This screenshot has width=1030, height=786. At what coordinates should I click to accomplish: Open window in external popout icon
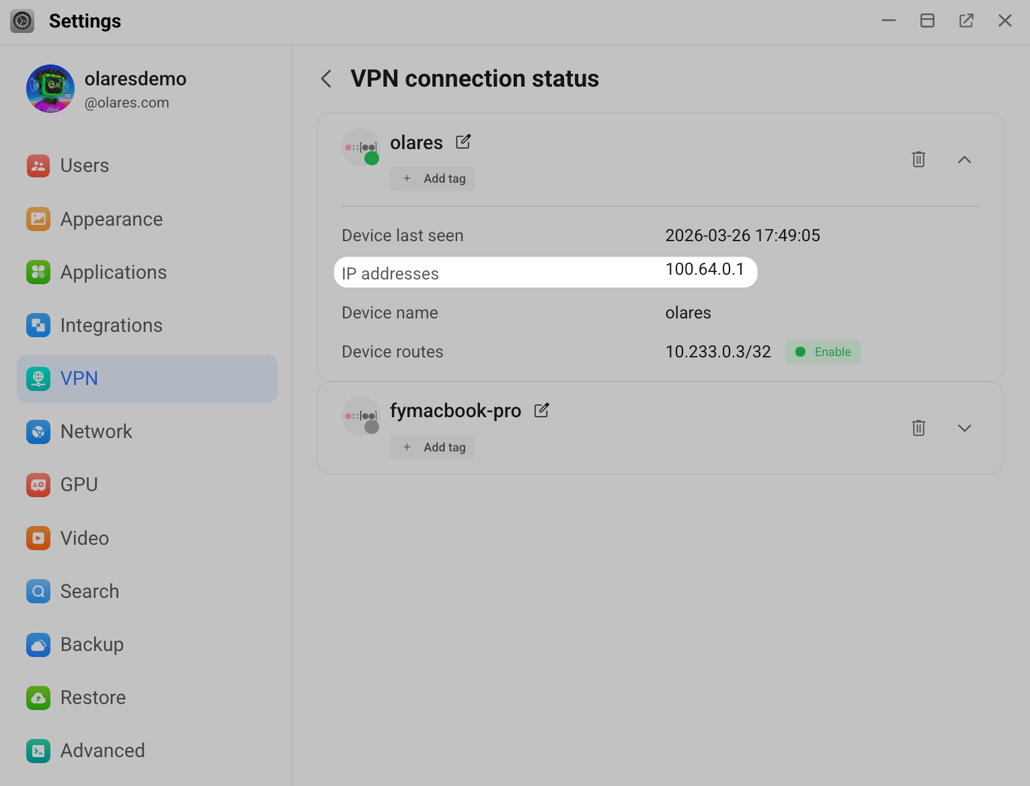[x=966, y=21]
